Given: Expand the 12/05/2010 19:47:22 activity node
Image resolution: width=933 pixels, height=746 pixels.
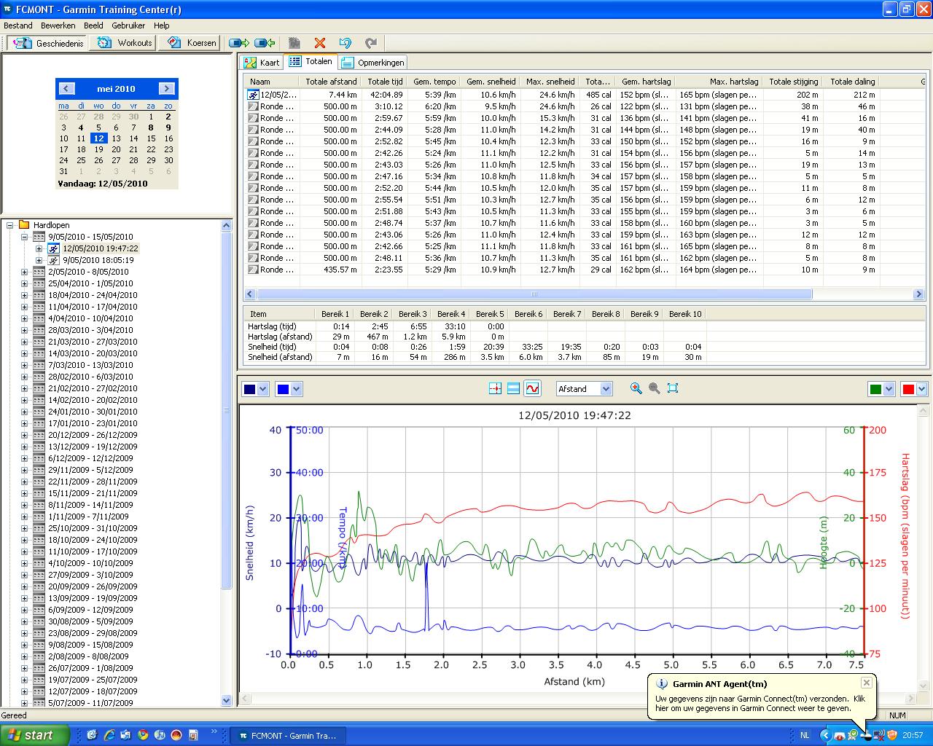Looking at the screenshot, I should click(39, 248).
